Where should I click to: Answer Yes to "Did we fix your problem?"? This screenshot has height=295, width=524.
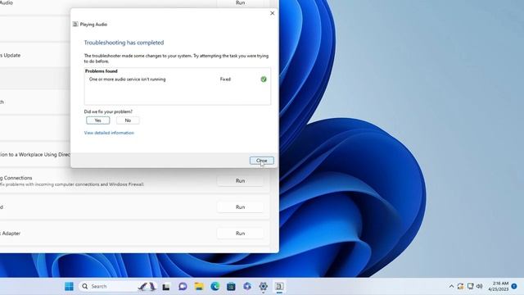[x=97, y=120]
